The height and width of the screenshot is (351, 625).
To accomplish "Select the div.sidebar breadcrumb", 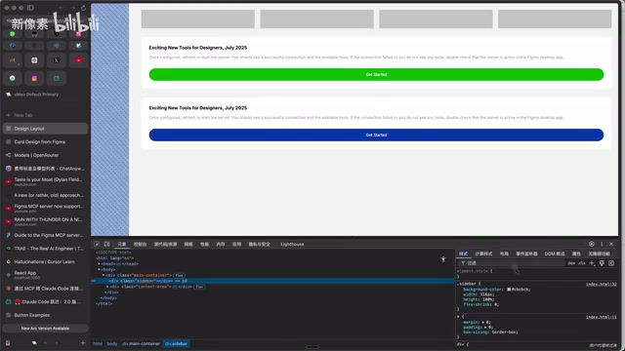I will click(x=176, y=344).
